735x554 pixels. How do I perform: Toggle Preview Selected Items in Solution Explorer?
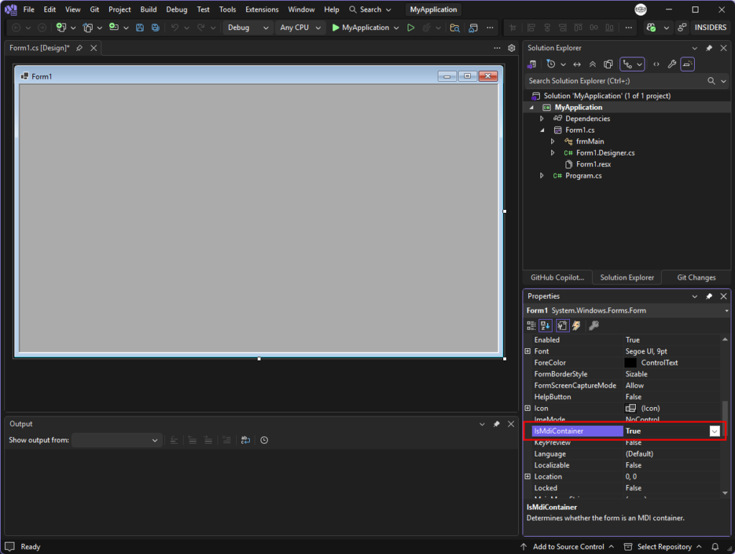click(x=687, y=65)
